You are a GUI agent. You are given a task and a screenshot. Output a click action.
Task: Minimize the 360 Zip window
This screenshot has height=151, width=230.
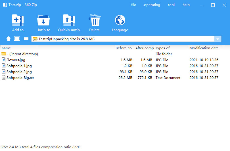pyautogui.click(x=202, y=5)
